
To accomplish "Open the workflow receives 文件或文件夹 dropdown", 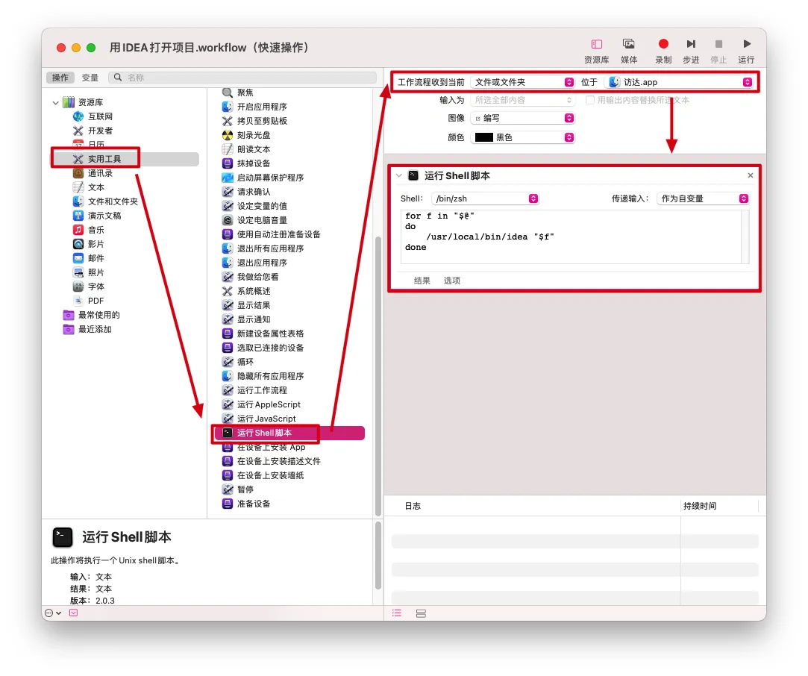I will coord(522,82).
